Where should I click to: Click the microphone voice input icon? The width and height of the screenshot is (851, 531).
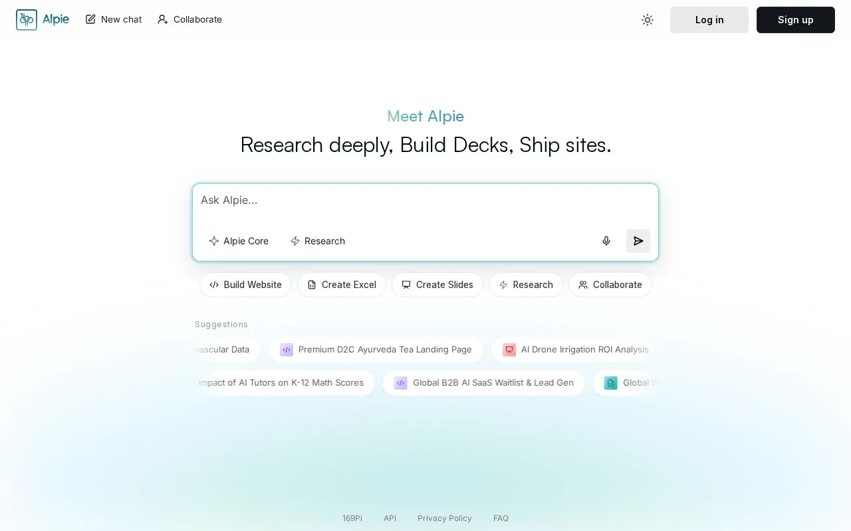pyautogui.click(x=606, y=241)
